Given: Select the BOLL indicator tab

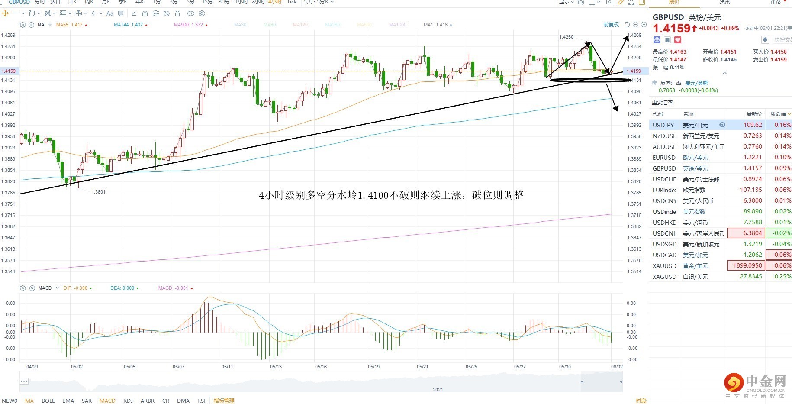Looking at the screenshot, I should click(48, 401).
